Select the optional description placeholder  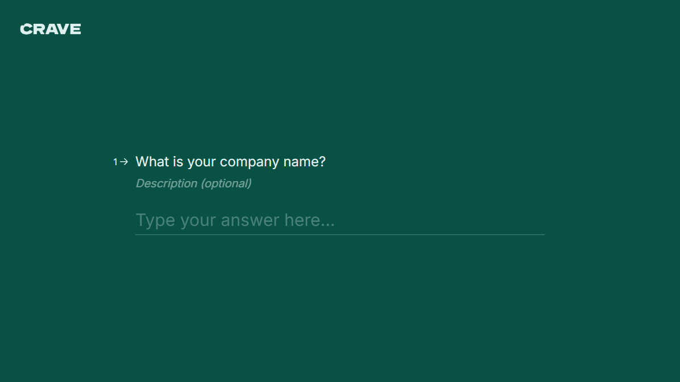click(193, 183)
